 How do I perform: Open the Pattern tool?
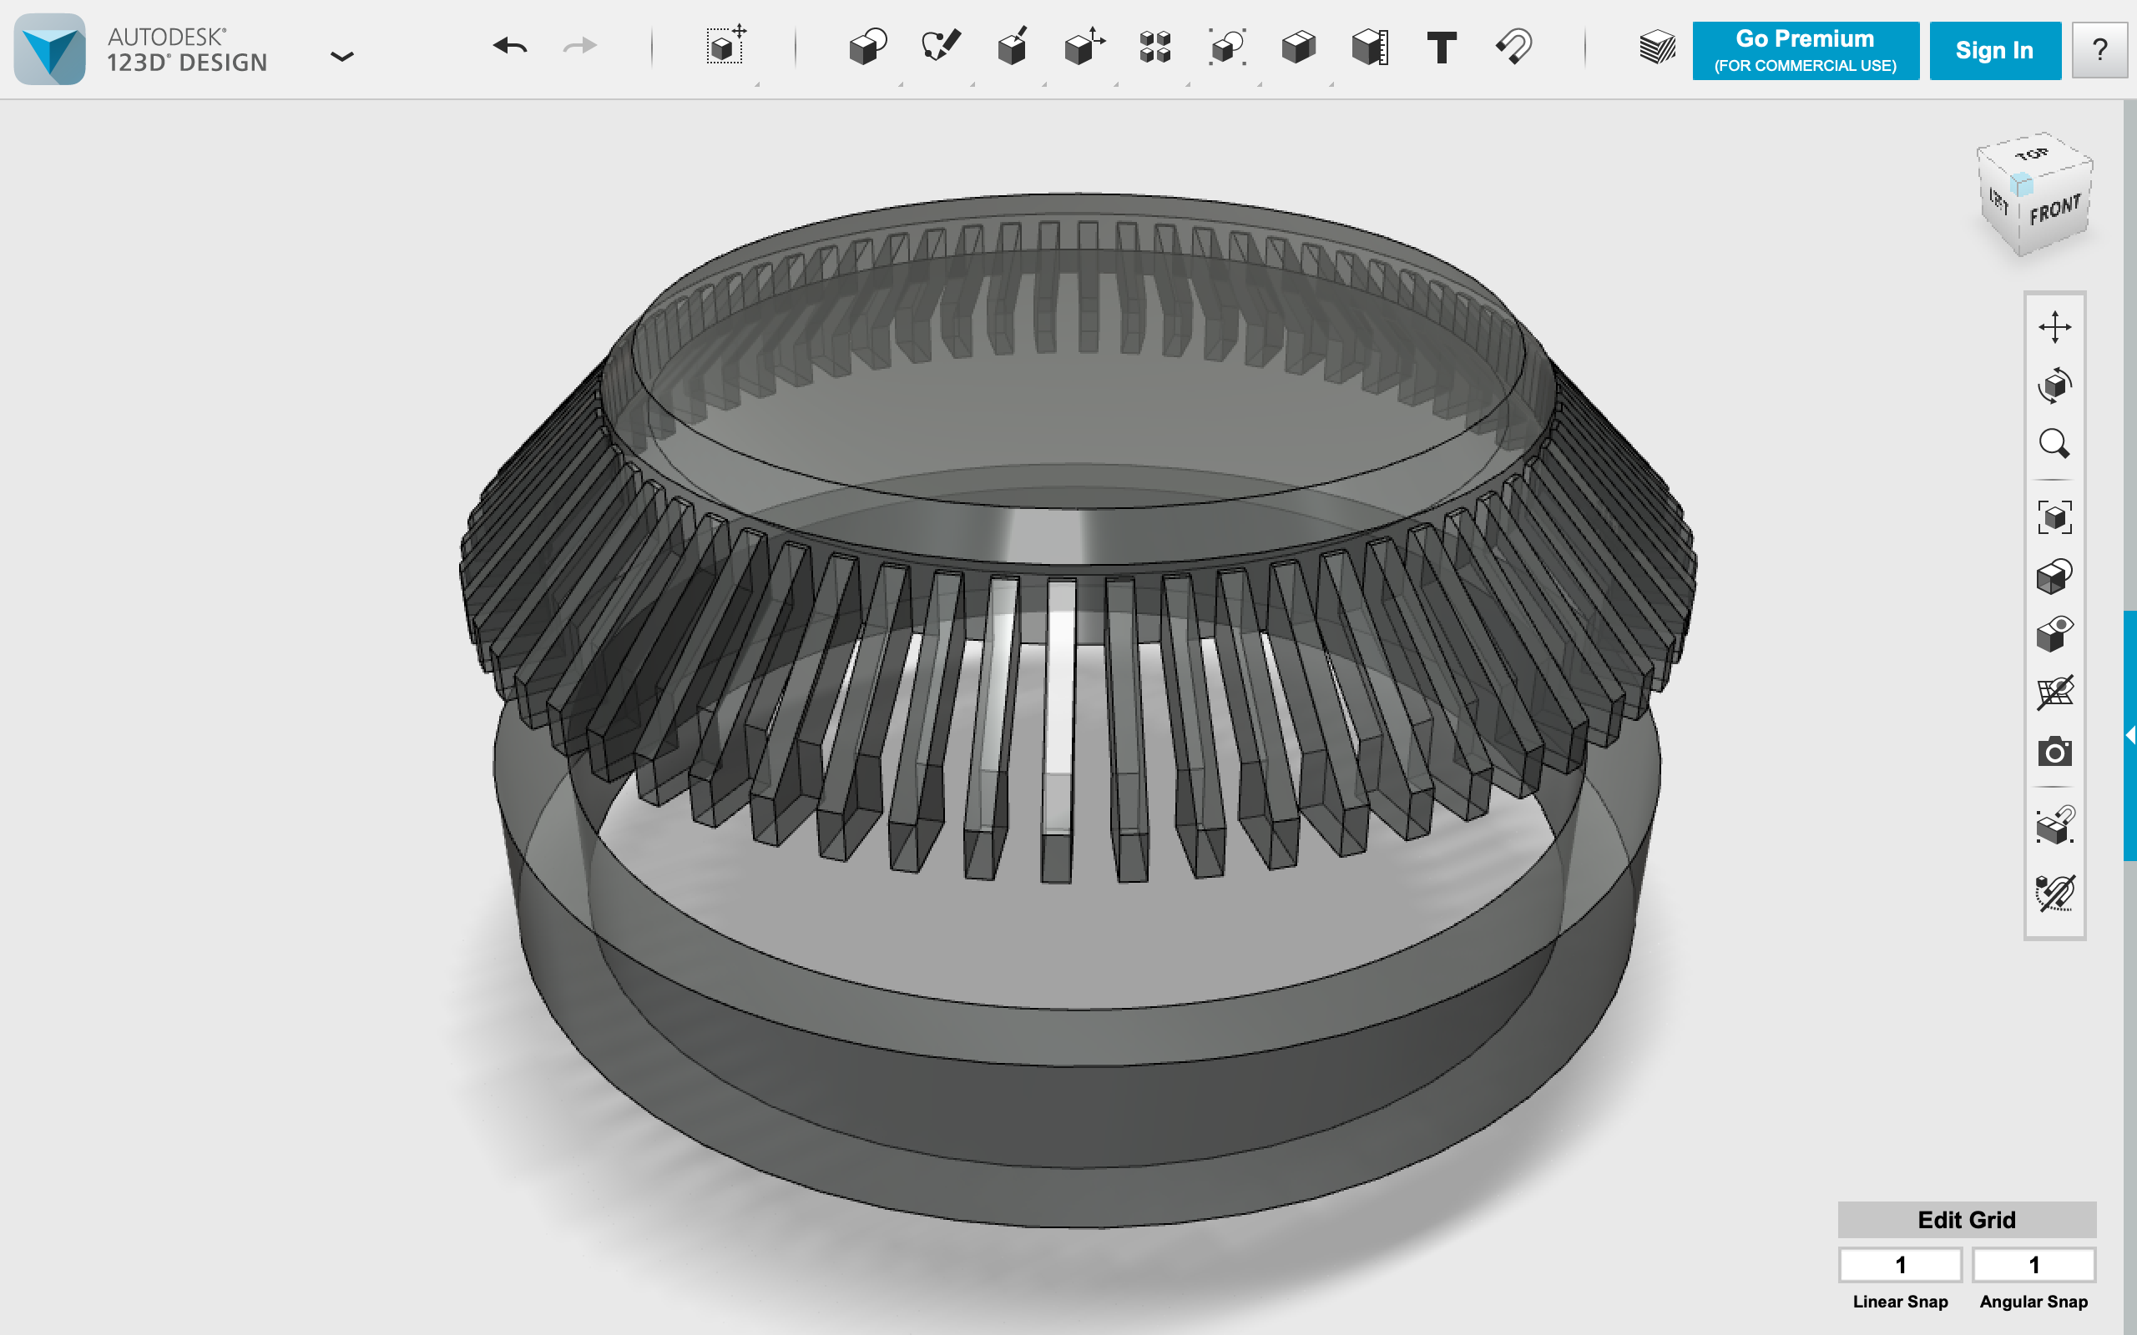point(1155,47)
